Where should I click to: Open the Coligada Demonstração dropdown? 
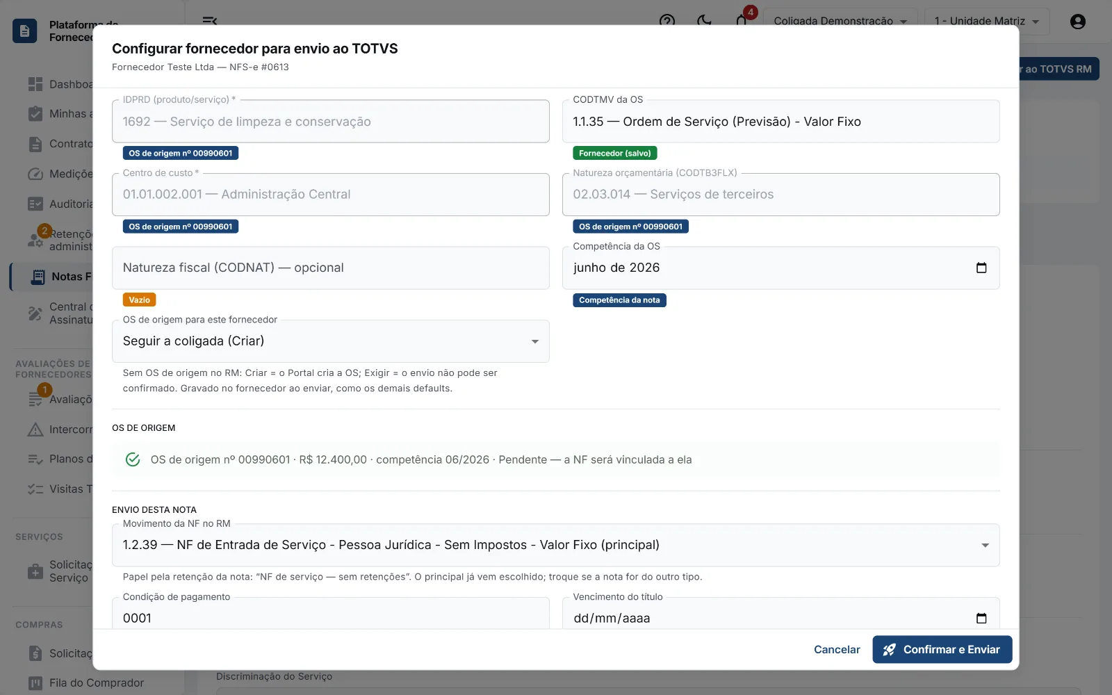pos(841,21)
